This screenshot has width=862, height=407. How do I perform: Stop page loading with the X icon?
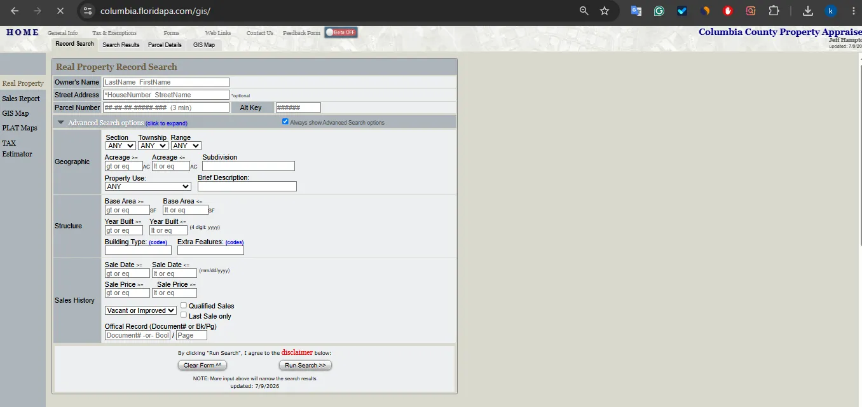pyautogui.click(x=59, y=11)
